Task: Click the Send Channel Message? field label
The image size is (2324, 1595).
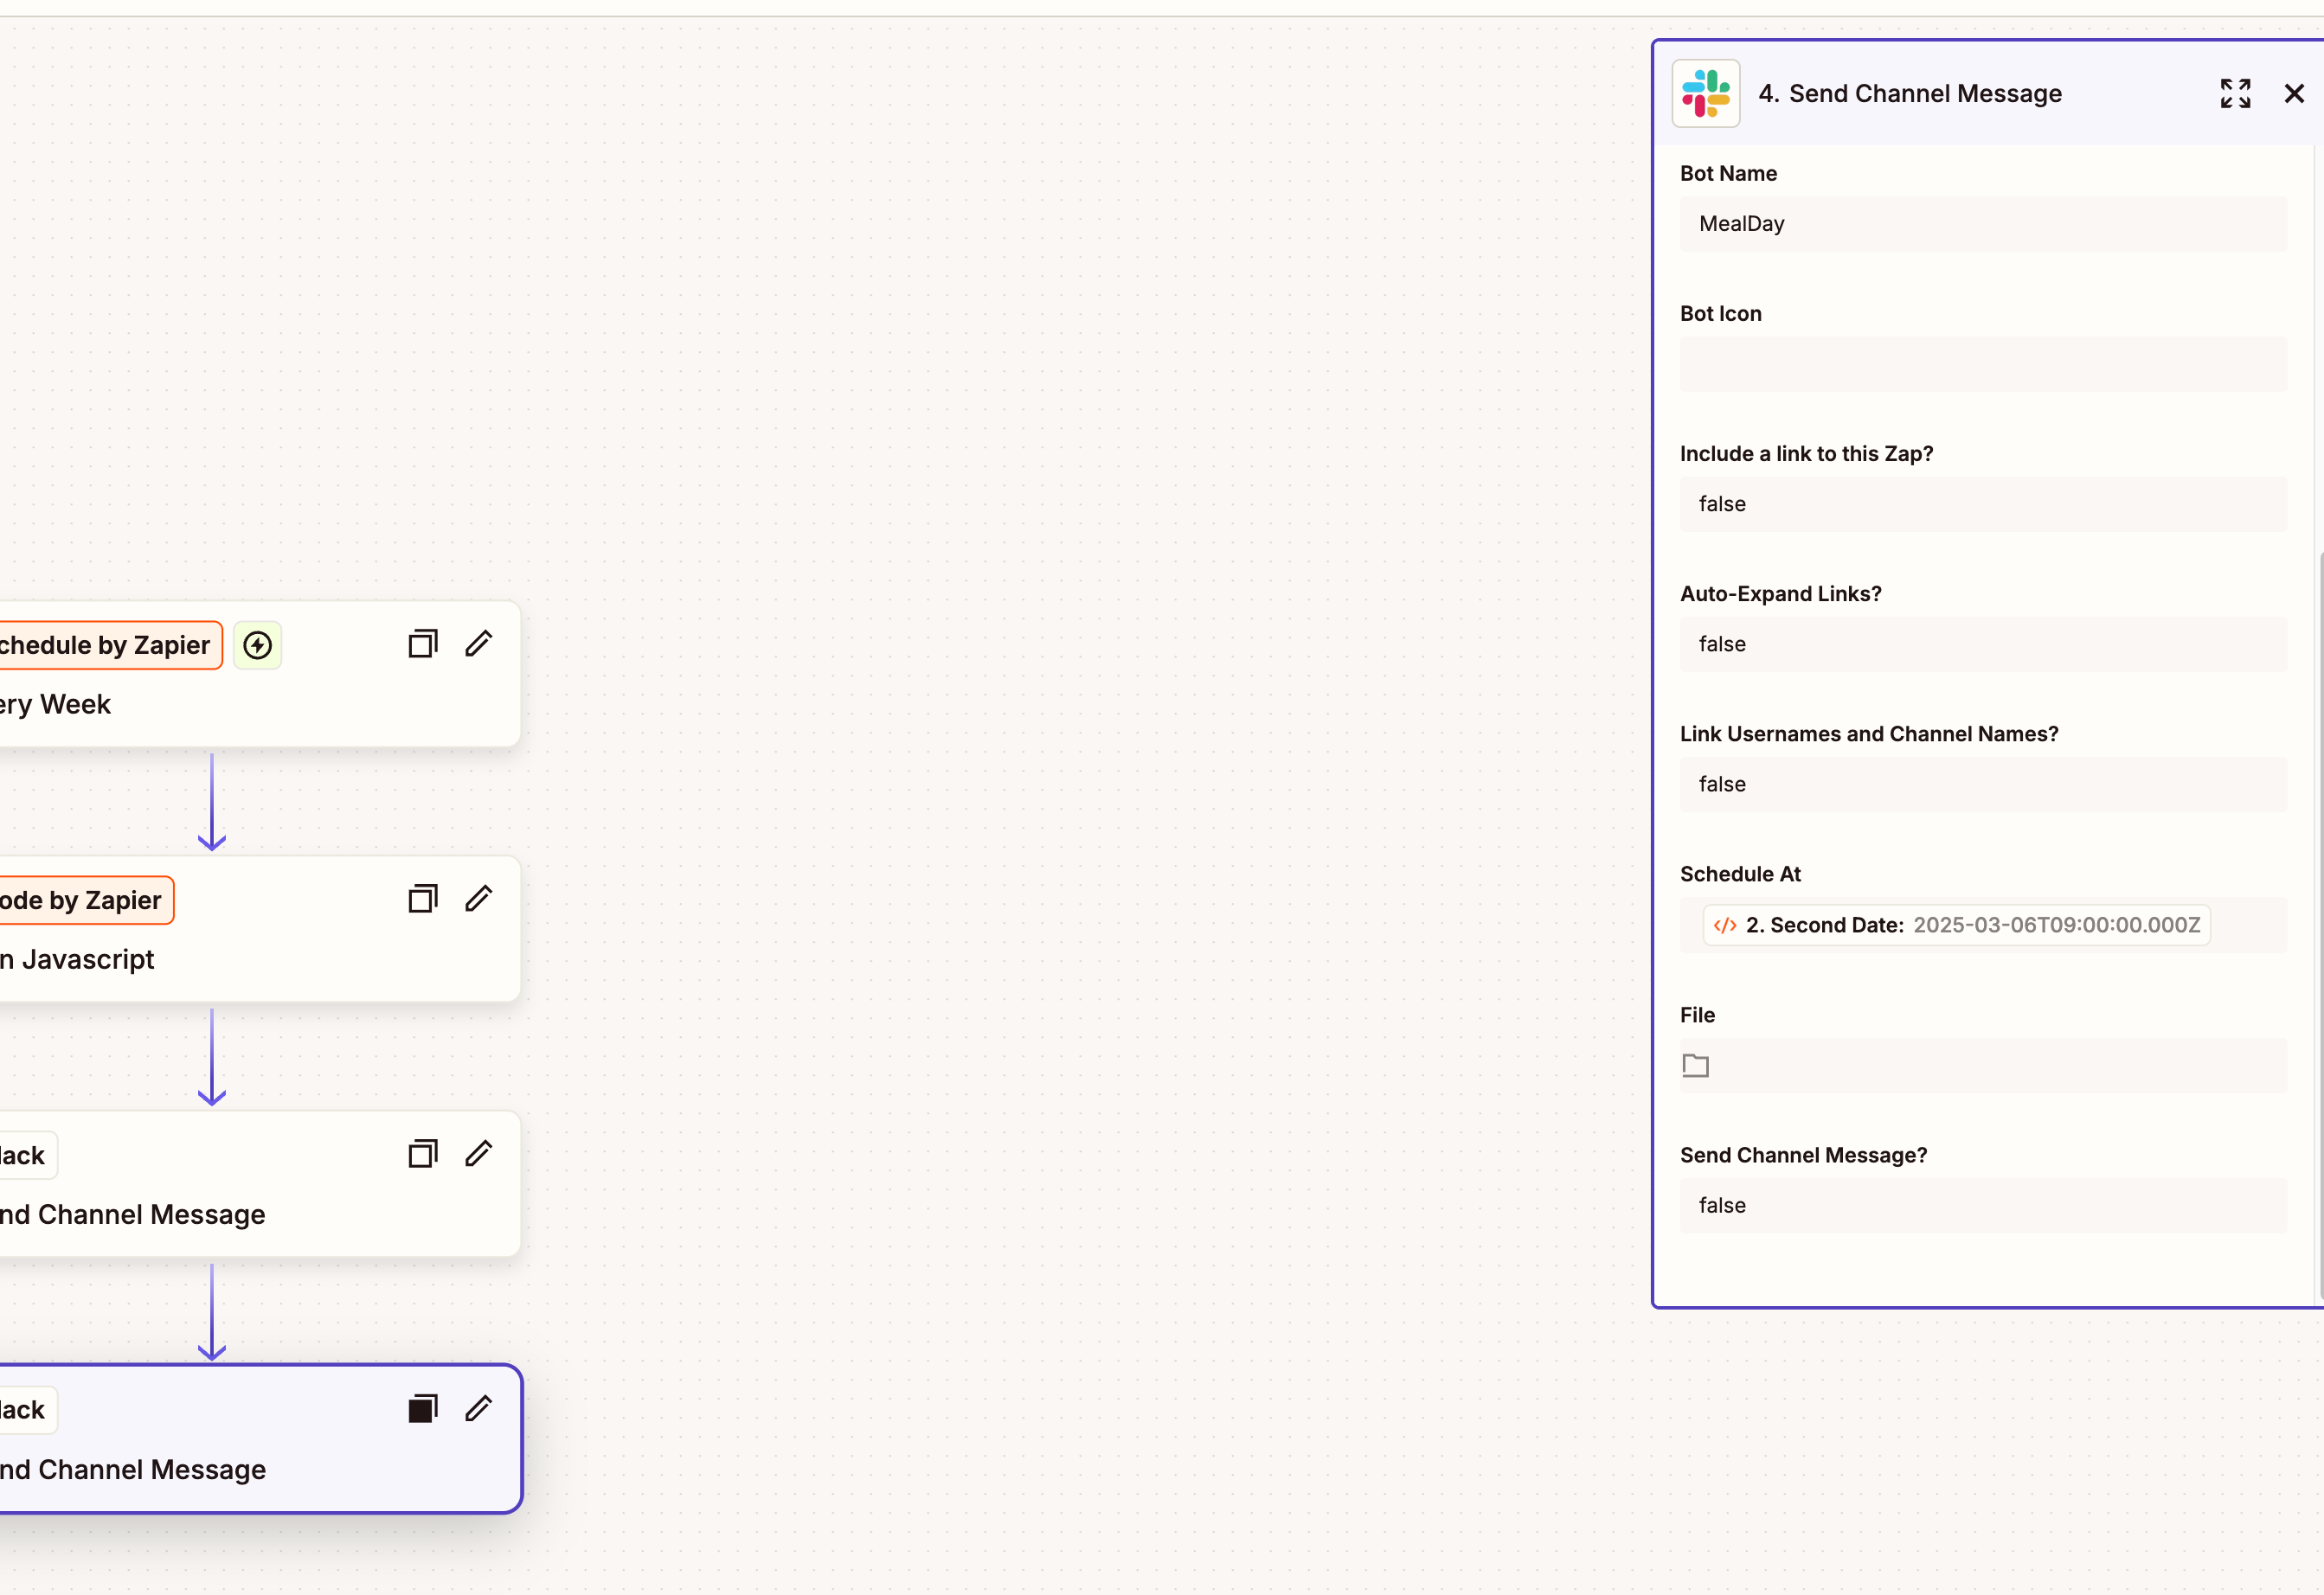Action: click(x=1804, y=1155)
